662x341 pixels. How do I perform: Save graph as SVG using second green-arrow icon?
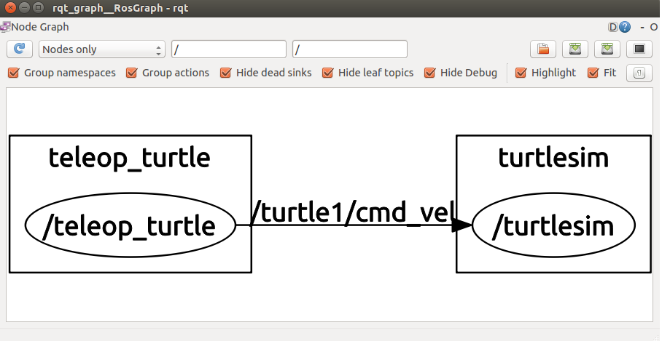[607, 49]
